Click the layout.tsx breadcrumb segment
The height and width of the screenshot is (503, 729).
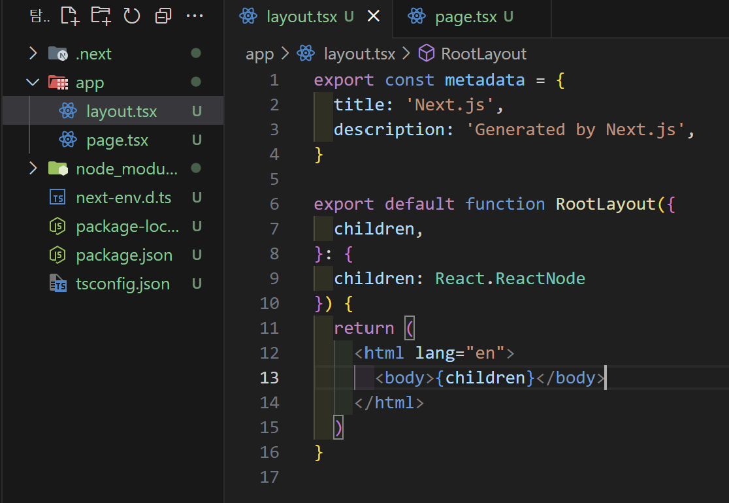point(359,54)
